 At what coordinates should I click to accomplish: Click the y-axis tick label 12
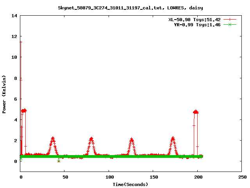pyautogui.click(x=14, y=36)
